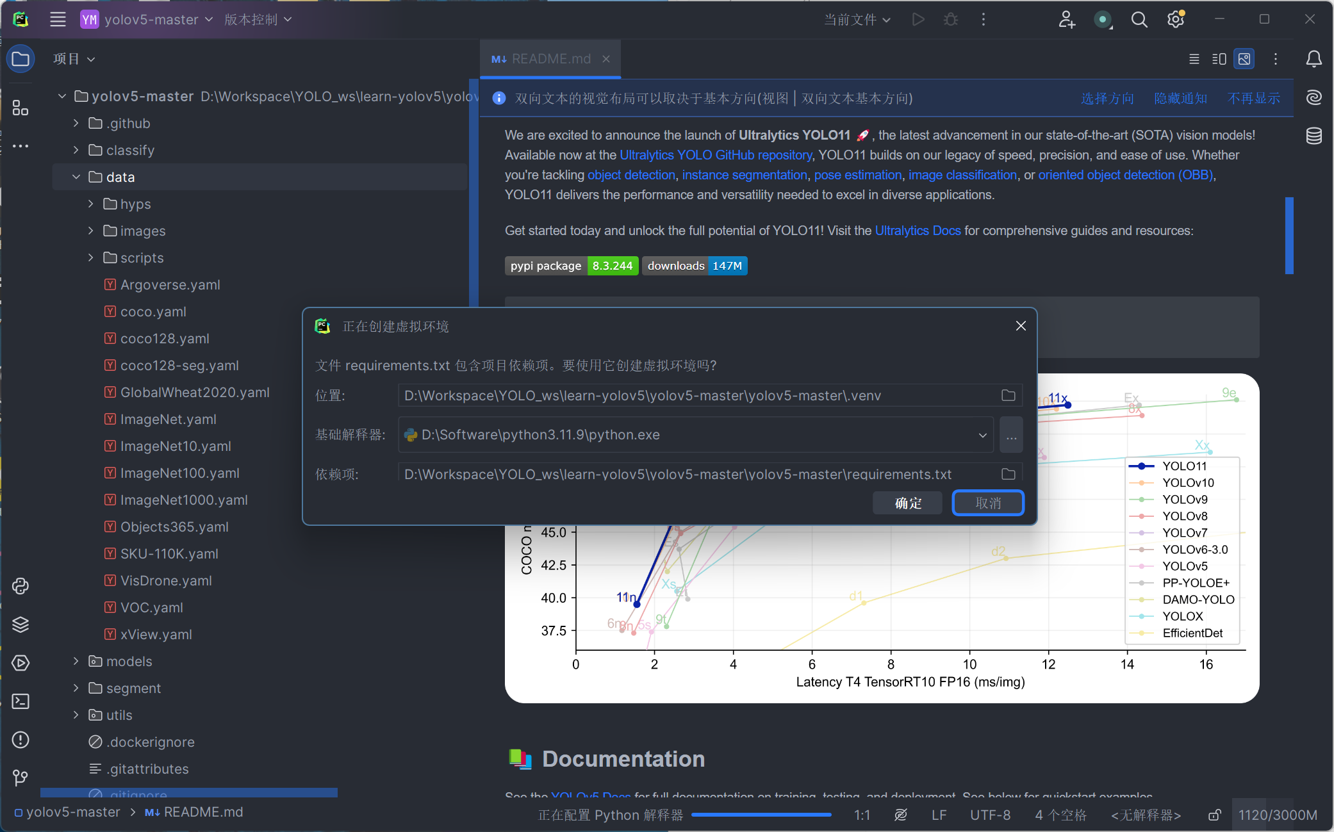
Task: Expand the models folder
Action: (76, 661)
